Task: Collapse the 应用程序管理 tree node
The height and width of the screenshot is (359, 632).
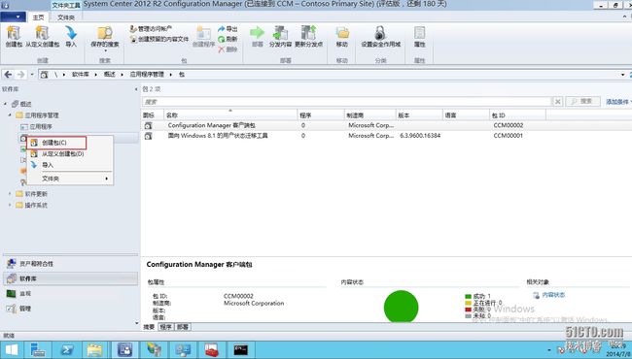Action: pos(10,114)
